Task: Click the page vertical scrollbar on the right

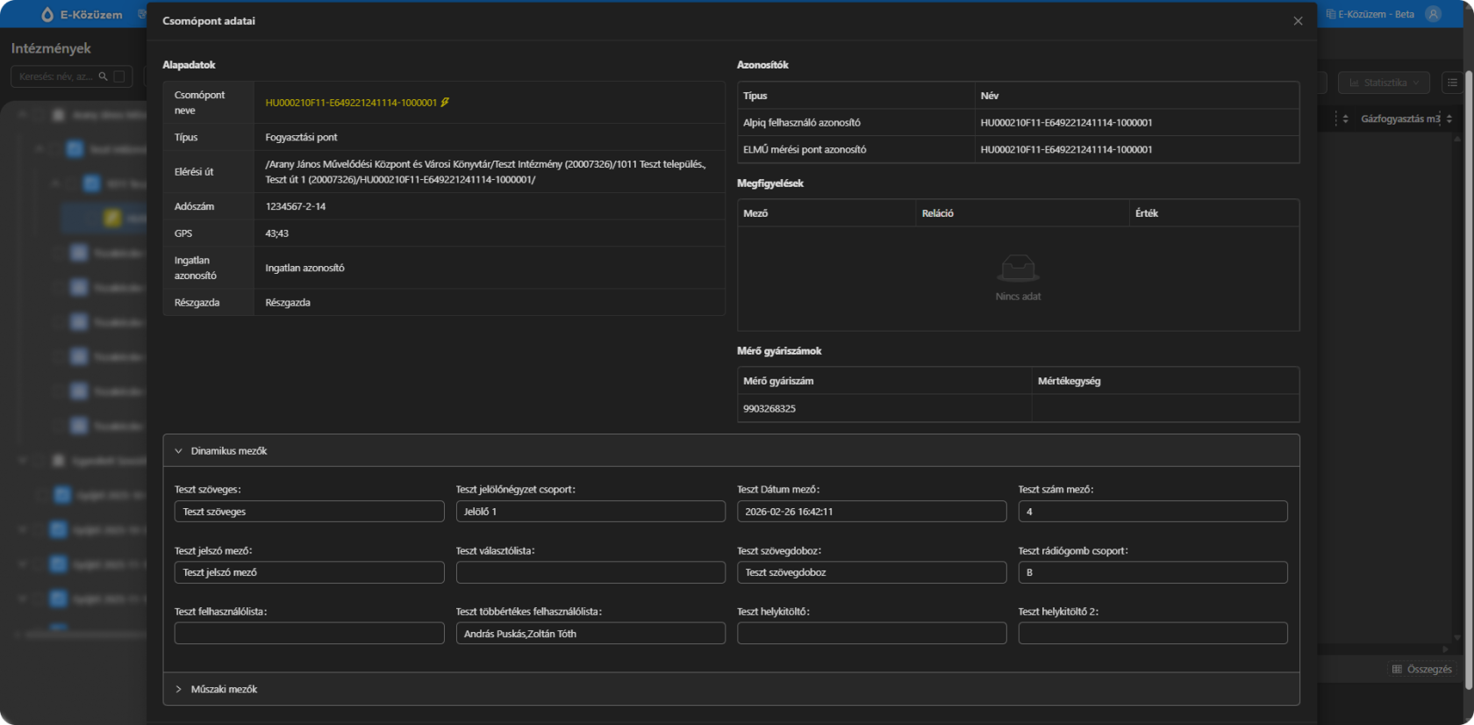Action: point(1469,351)
